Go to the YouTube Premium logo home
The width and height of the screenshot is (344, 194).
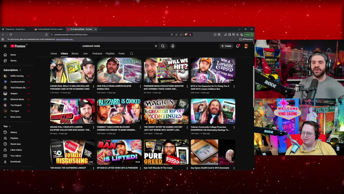18,46
